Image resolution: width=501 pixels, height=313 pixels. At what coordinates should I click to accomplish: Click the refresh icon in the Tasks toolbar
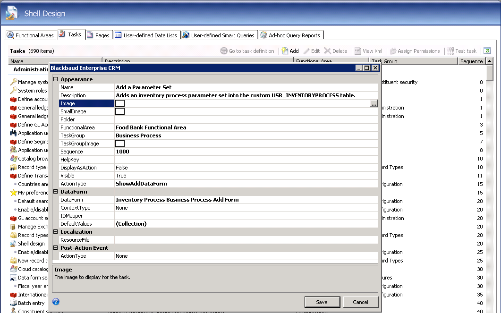(487, 51)
